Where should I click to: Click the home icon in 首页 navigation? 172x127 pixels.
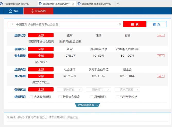(10, 11)
